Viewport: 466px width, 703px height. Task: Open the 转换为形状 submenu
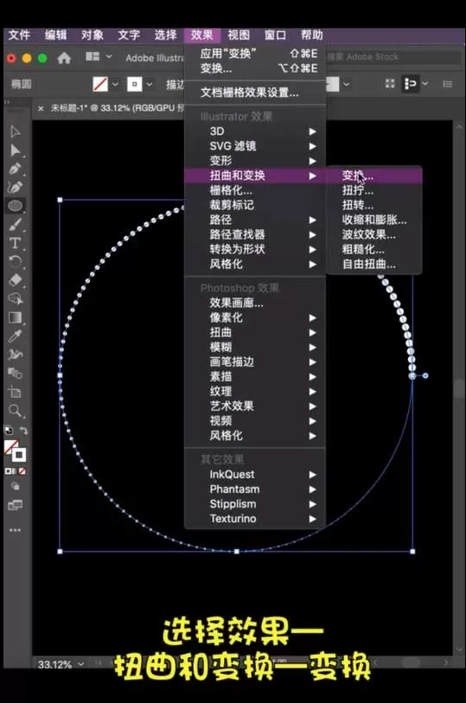[x=254, y=249]
